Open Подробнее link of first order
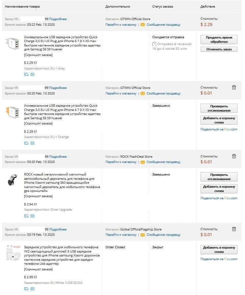 58,19
